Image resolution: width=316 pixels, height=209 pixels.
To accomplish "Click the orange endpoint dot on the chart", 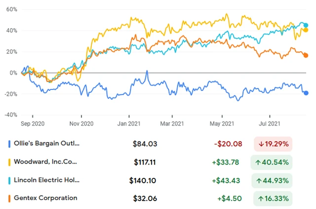I will click(x=306, y=55).
